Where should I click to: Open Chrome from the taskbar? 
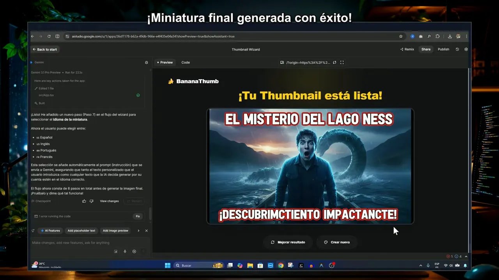(x=281, y=266)
